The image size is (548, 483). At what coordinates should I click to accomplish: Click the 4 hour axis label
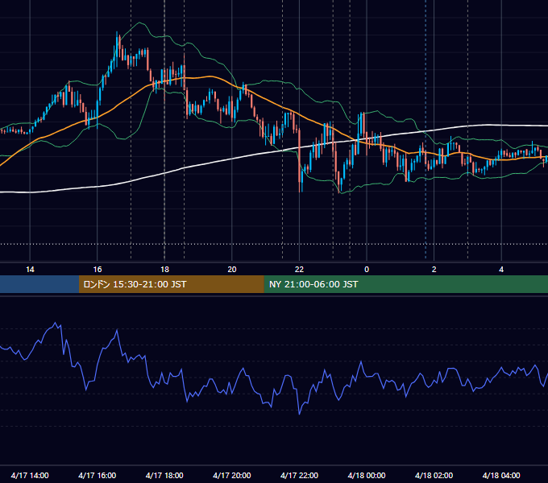tap(501, 270)
